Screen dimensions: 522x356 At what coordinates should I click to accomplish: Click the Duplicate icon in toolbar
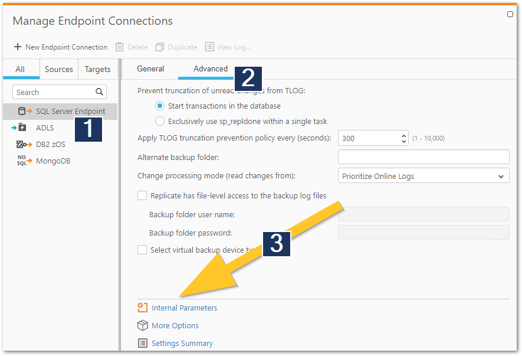[x=160, y=47]
